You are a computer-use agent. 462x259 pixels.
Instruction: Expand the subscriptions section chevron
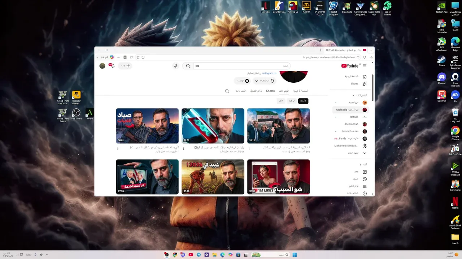click(354, 95)
